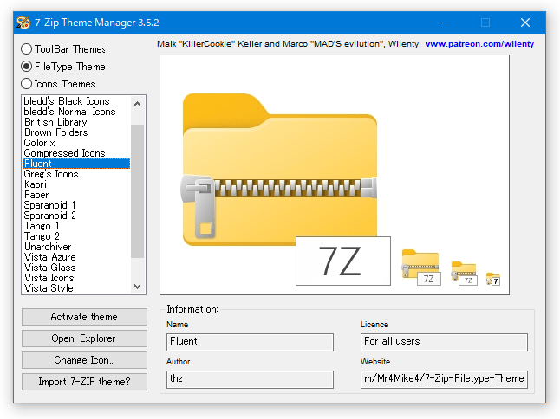Screen dimensions: 560x419
Task: Select the Icons Themes radio button
Action: (26, 84)
